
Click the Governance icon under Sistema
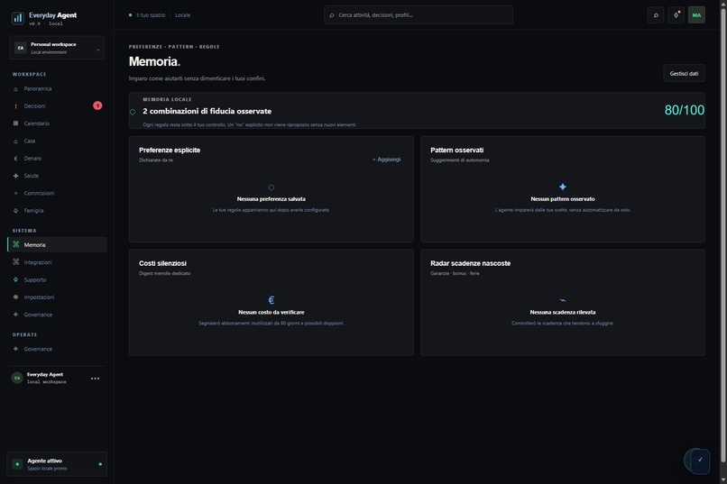point(15,314)
